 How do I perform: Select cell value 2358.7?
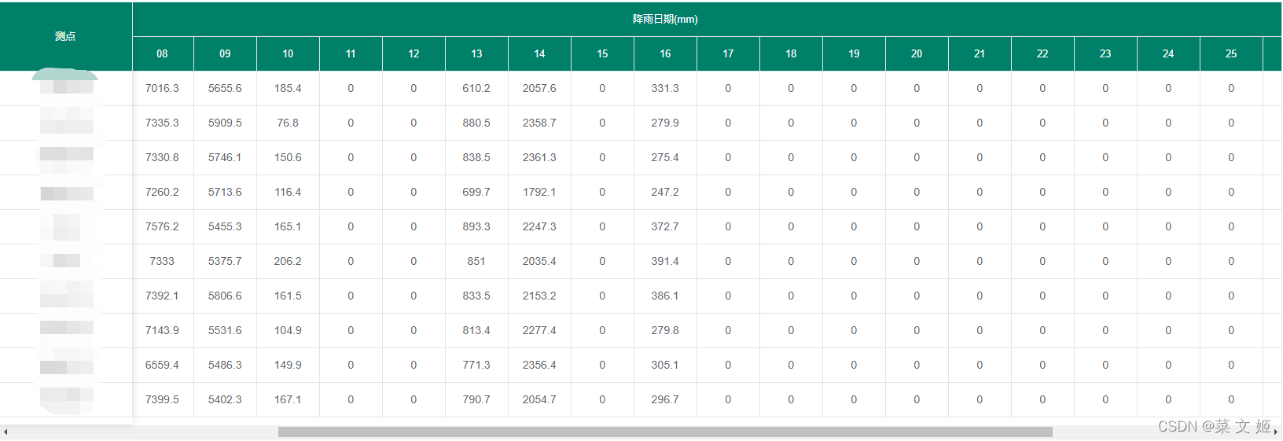pyautogui.click(x=539, y=123)
